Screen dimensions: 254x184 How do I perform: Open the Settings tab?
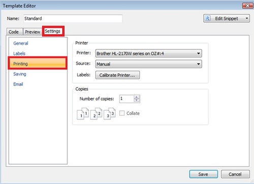coord(53,31)
